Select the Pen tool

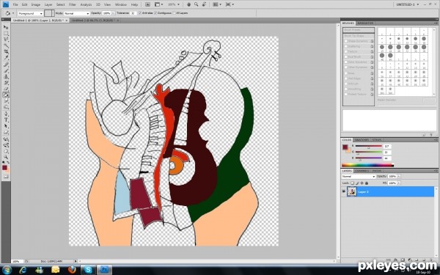point(6,114)
